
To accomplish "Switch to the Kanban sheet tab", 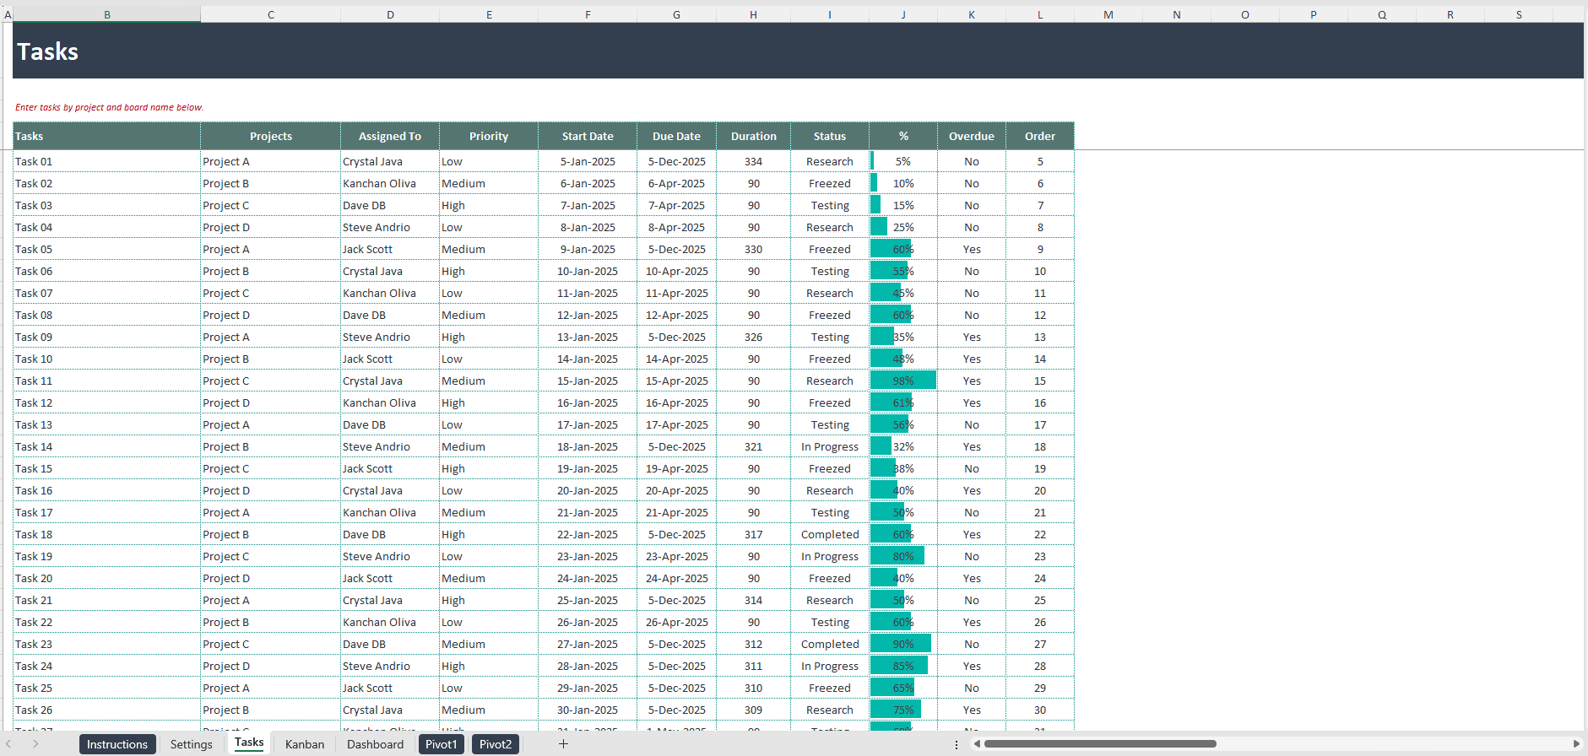I will [x=305, y=744].
